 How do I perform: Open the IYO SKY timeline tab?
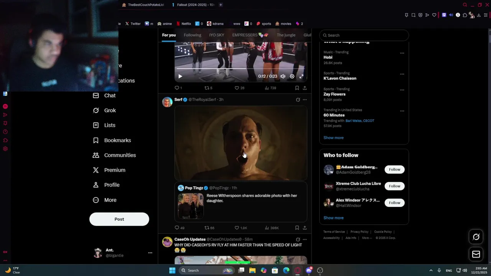[x=217, y=35]
